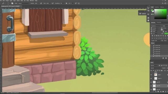This screenshot has height=94, width=168.
Task: Switch to the Patterns tab
Action: pos(162,7)
